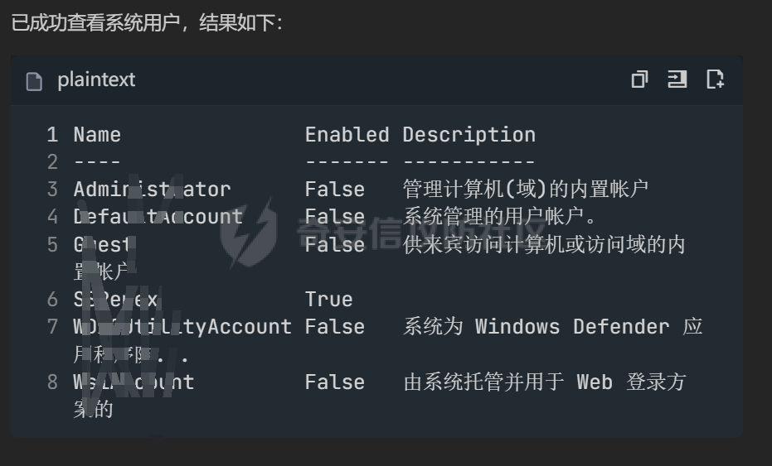Click the Administrator account name

coord(152,190)
